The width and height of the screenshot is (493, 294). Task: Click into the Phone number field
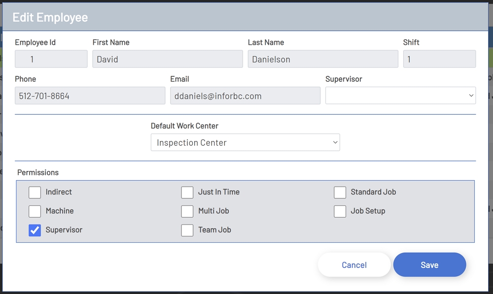point(90,96)
